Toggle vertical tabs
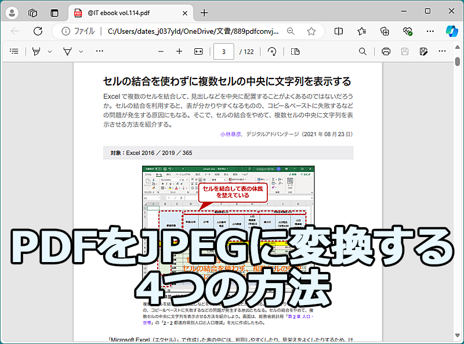Viewport: 464px width, 344px height. (x=54, y=12)
